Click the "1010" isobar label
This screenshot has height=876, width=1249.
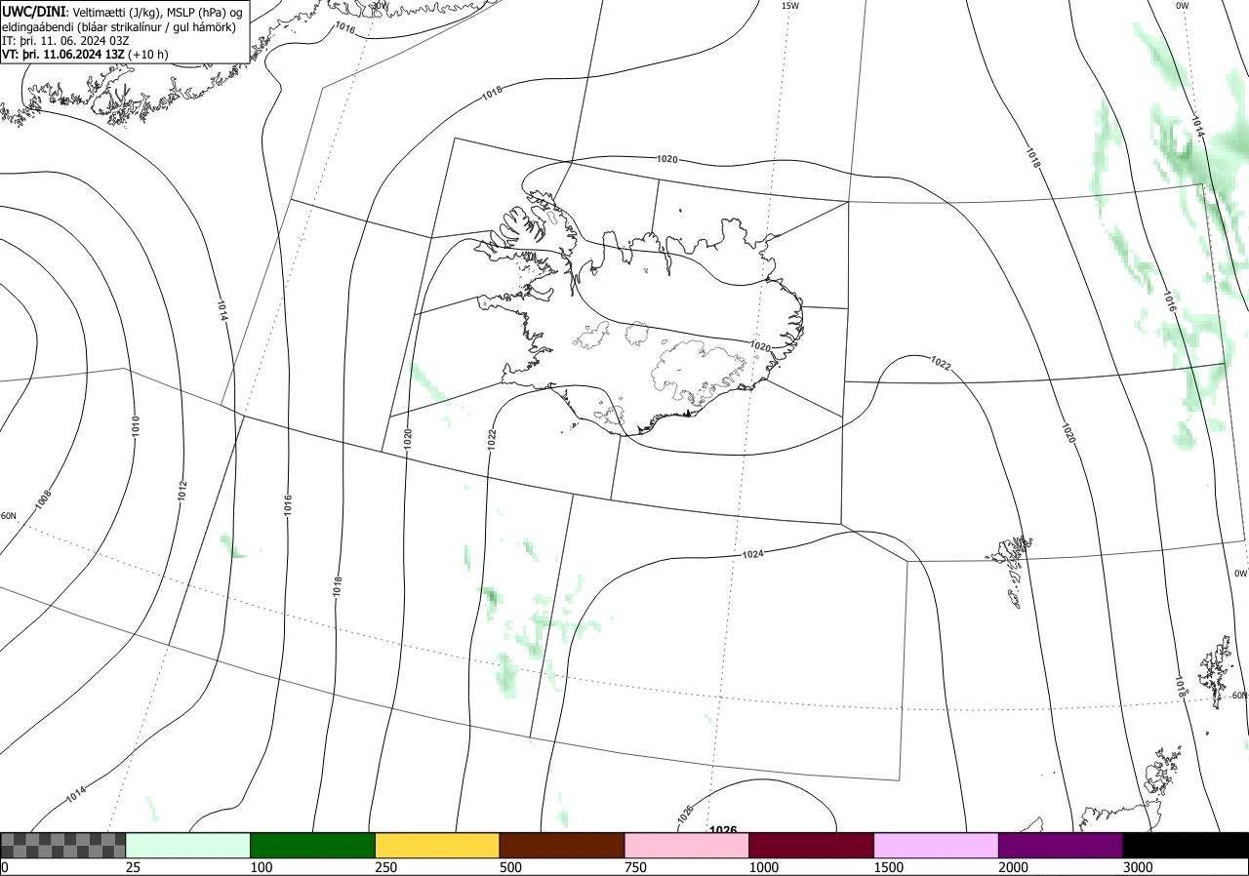pos(136,425)
